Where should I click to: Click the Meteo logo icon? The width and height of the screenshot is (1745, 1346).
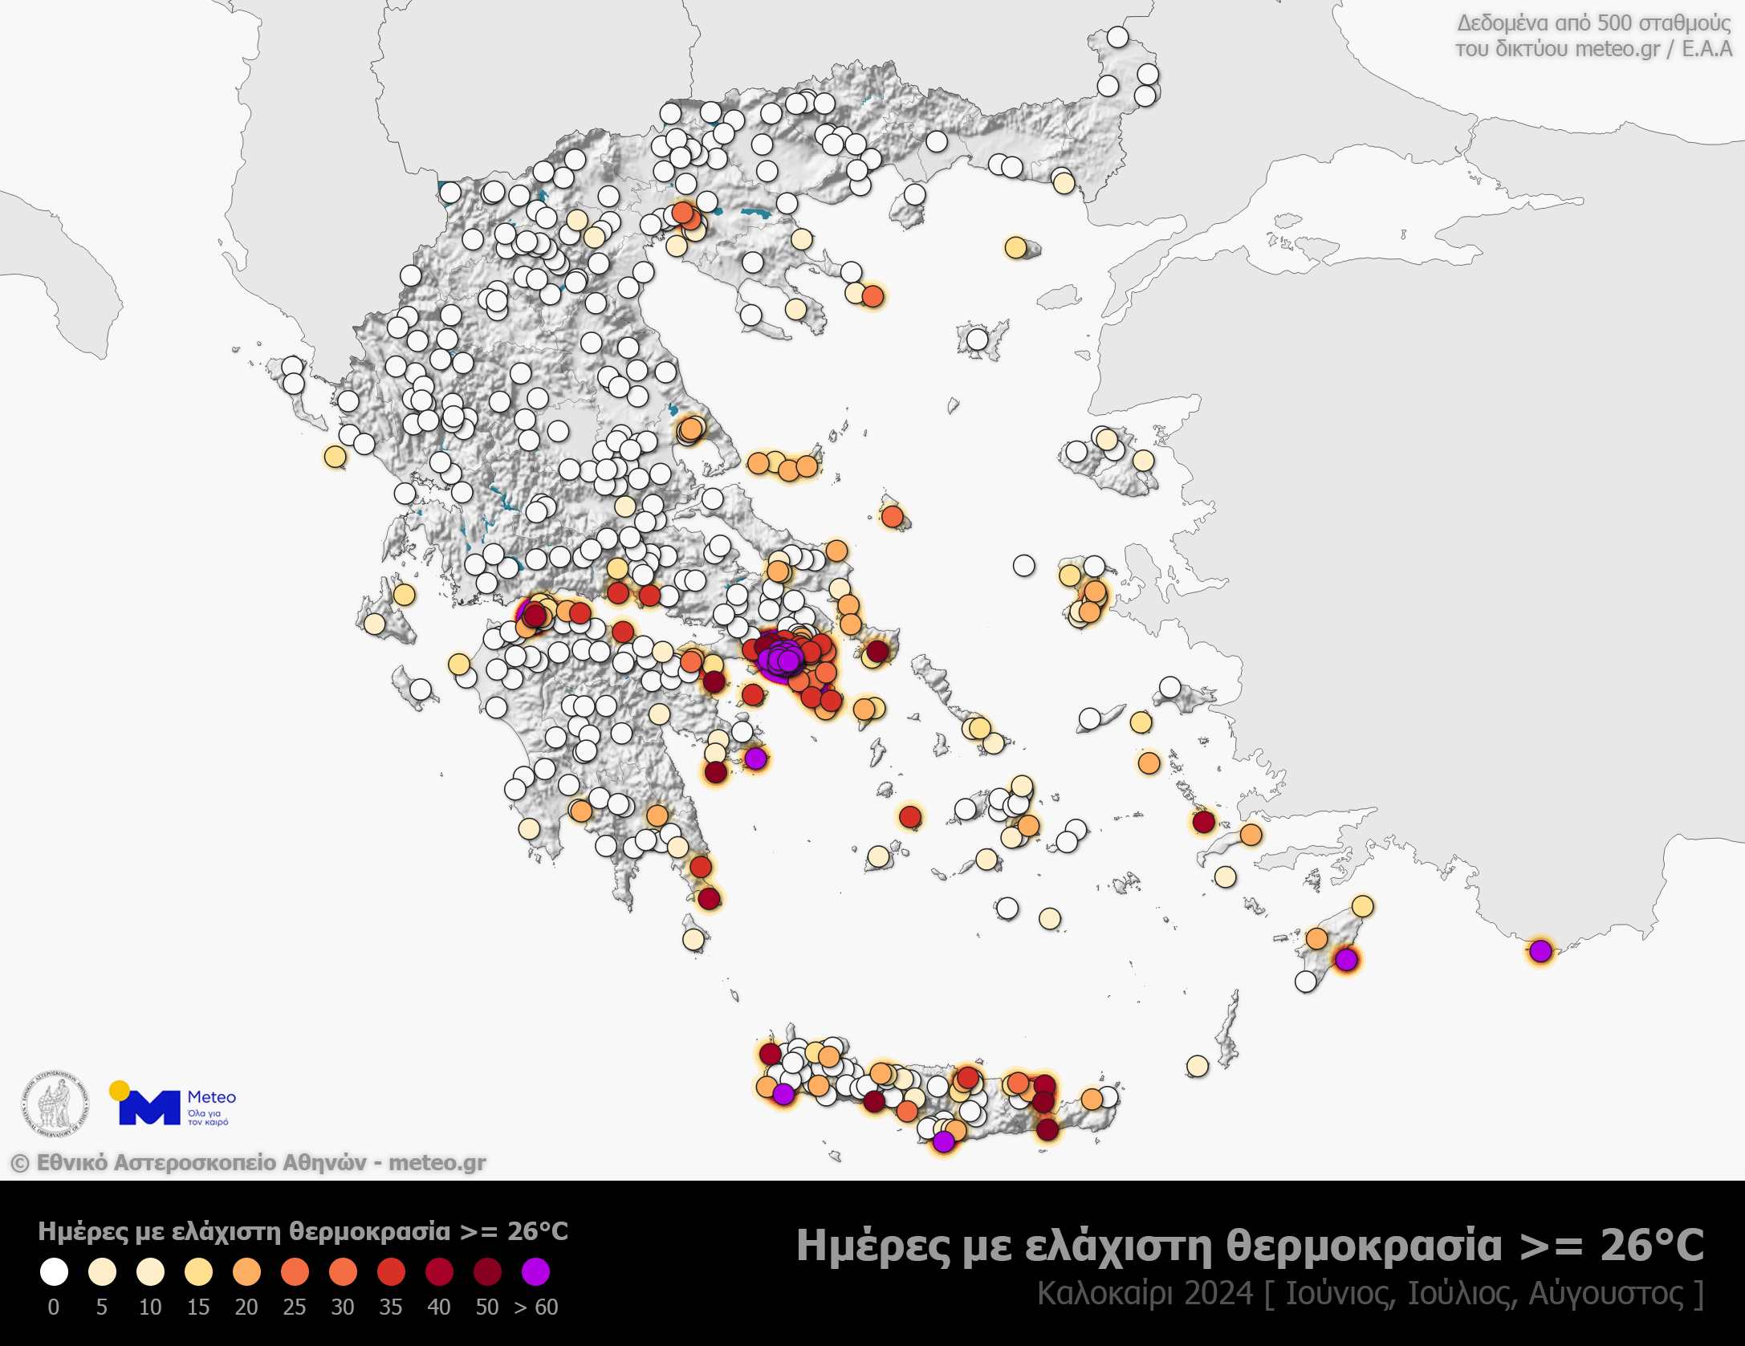(x=149, y=1106)
